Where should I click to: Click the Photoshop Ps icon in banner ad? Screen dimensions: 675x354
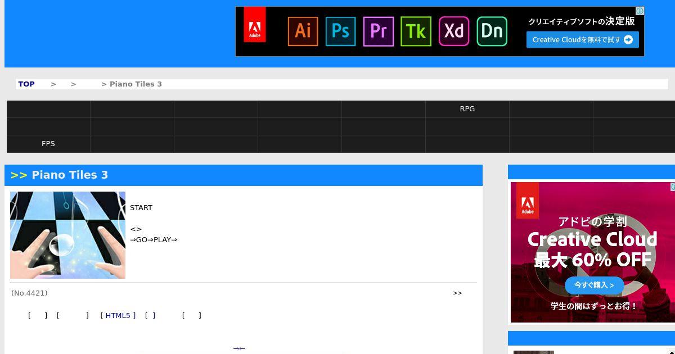pyautogui.click(x=340, y=31)
